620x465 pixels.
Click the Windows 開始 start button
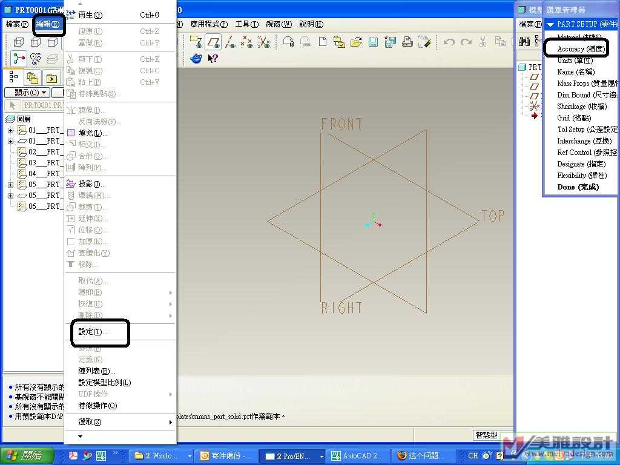tap(26, 455)
